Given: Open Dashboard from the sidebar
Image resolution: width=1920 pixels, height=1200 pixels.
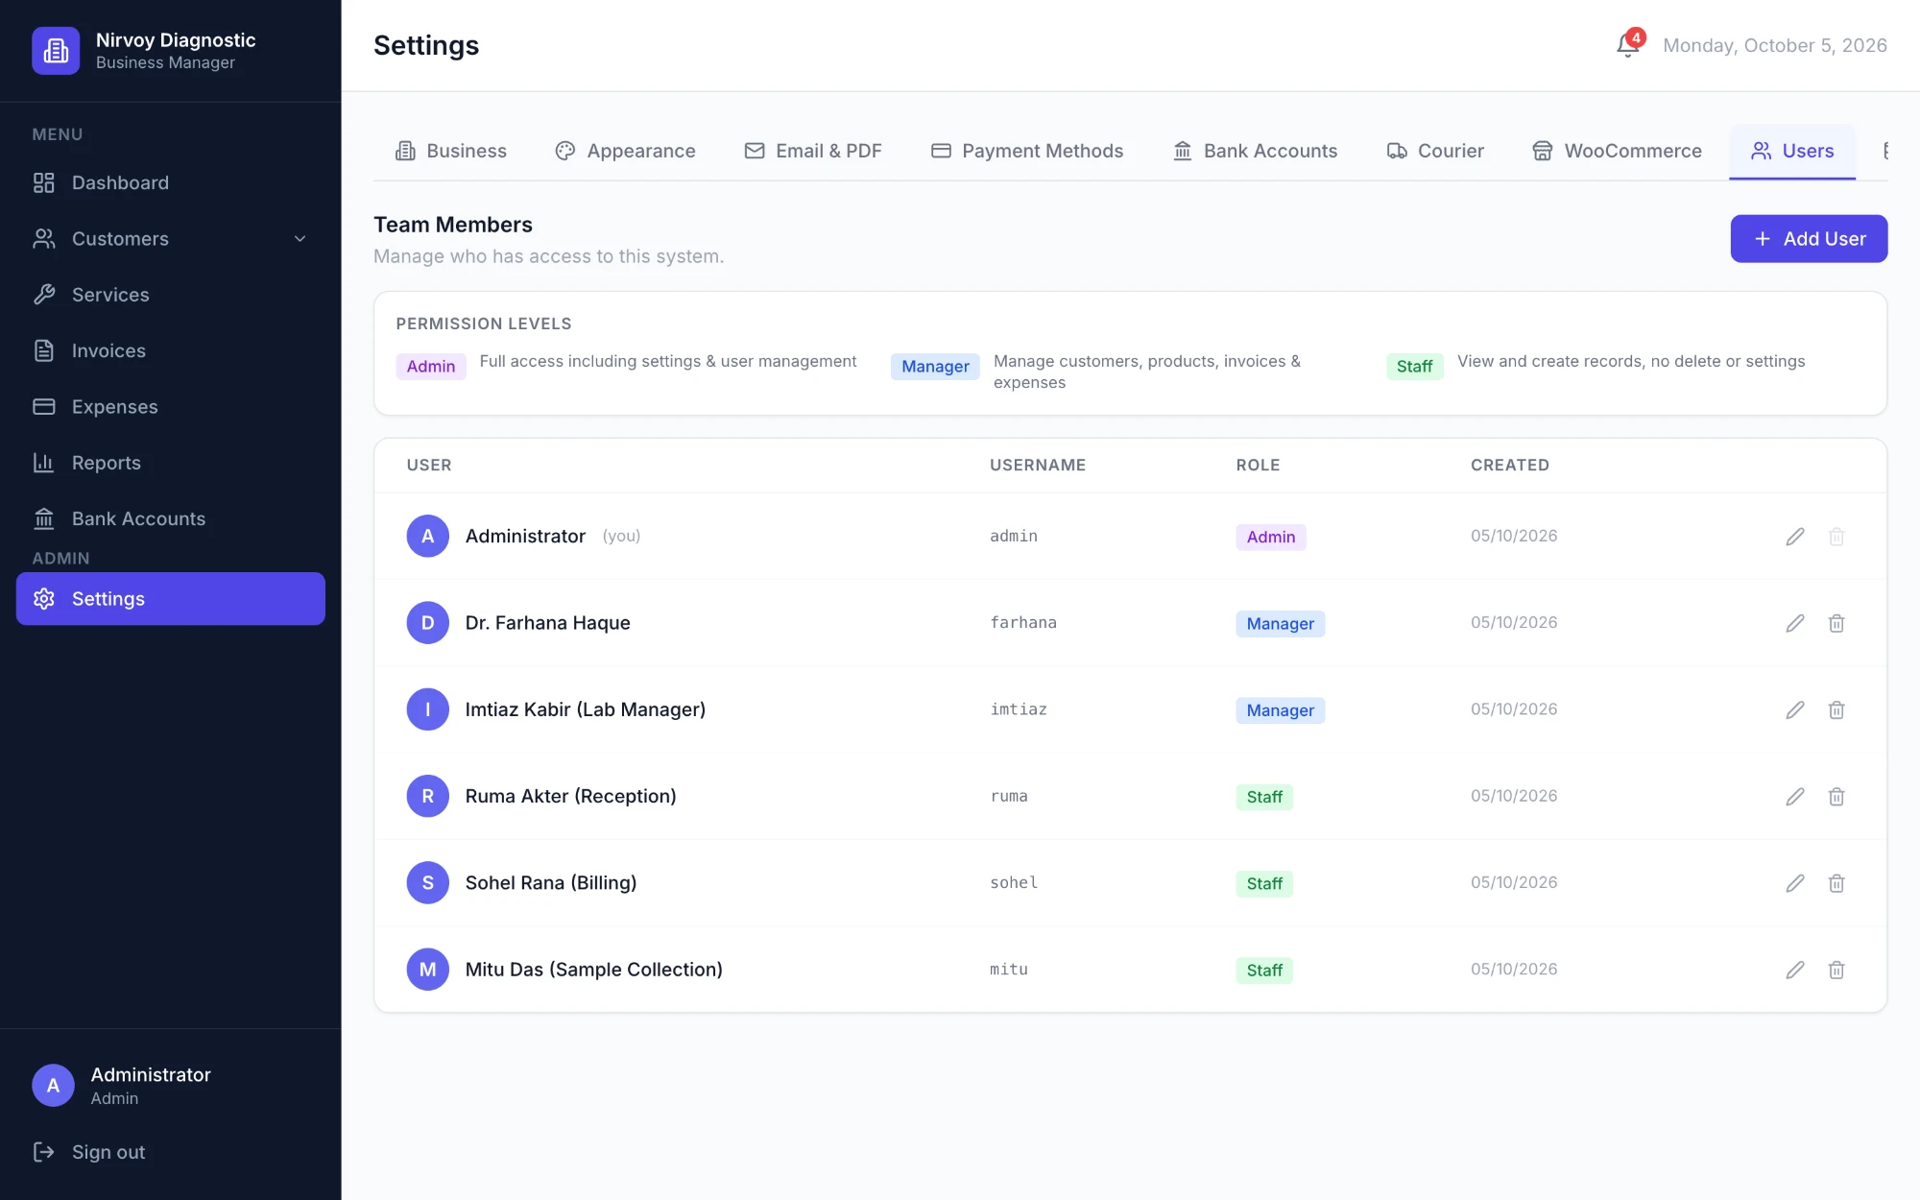Looking at the screenshot, I should (x=171, y=182).
